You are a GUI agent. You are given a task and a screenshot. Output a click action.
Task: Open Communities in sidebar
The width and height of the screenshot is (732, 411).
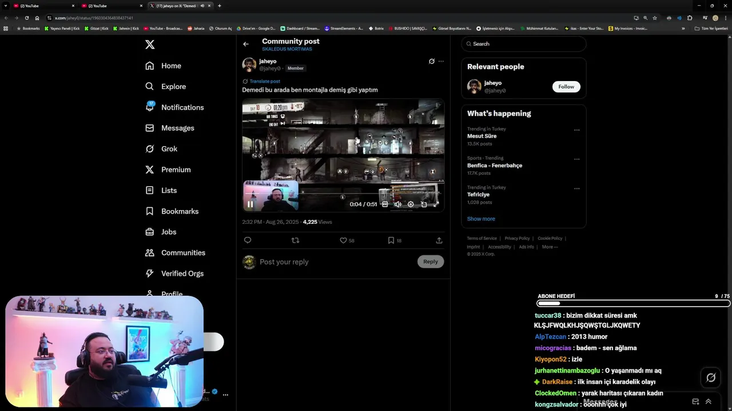(x=175, y=252)
